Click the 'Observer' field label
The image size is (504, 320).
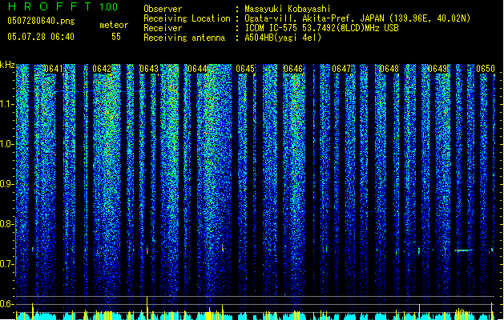[x=163, y=9]
